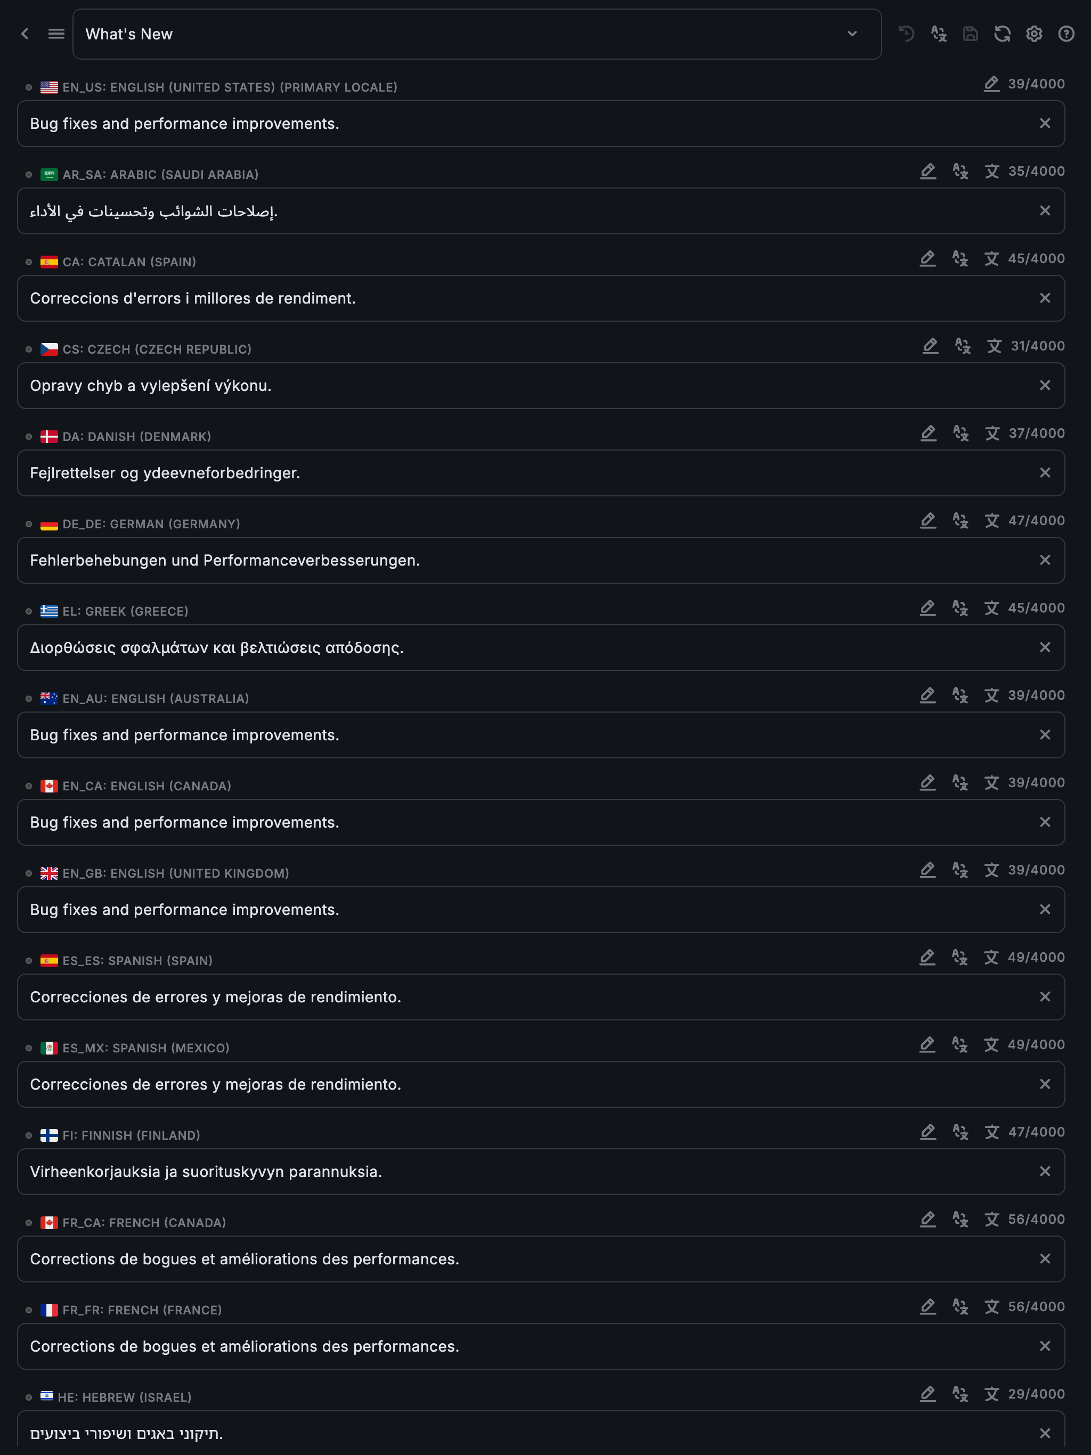Open help with the question mark icon
1091x1455 pixels.
pyautogui.click(x=1066, y=34)
